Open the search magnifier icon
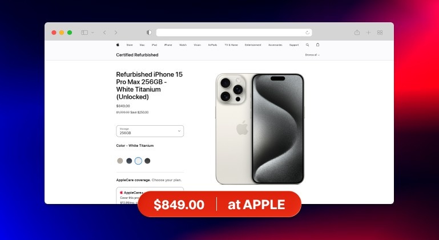The width and height of the screenshot is (439, 240). point(307,45)
